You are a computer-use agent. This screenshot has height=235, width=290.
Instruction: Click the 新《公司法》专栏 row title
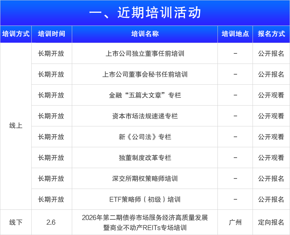(145, 137)
